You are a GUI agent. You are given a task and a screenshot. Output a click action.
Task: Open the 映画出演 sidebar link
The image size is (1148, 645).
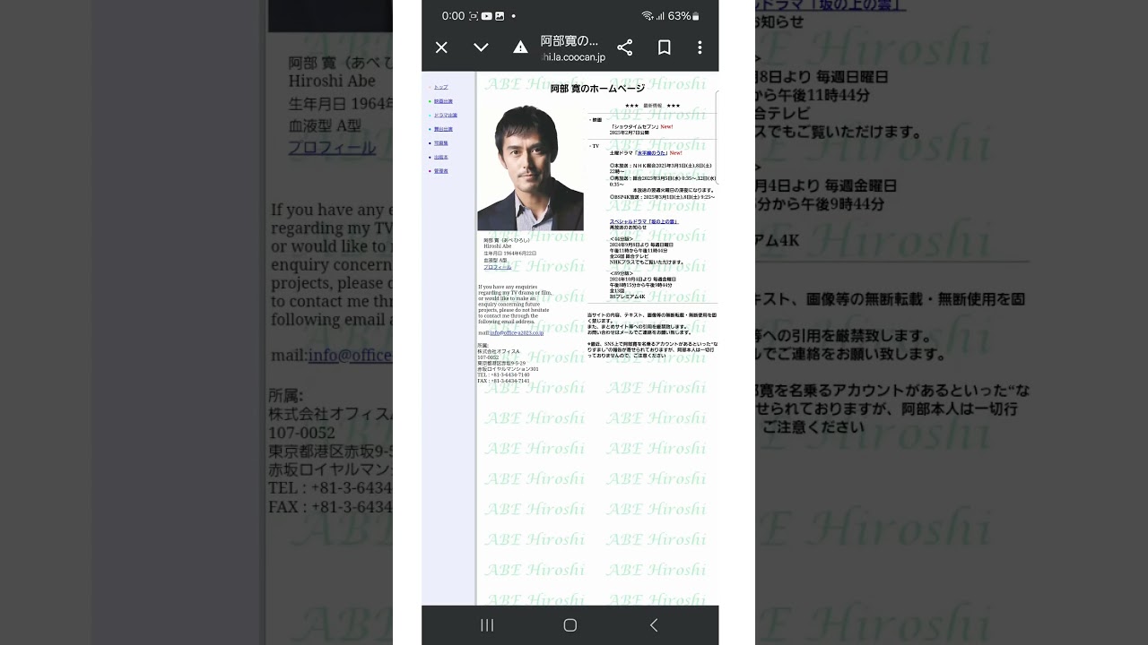[443, 101]
